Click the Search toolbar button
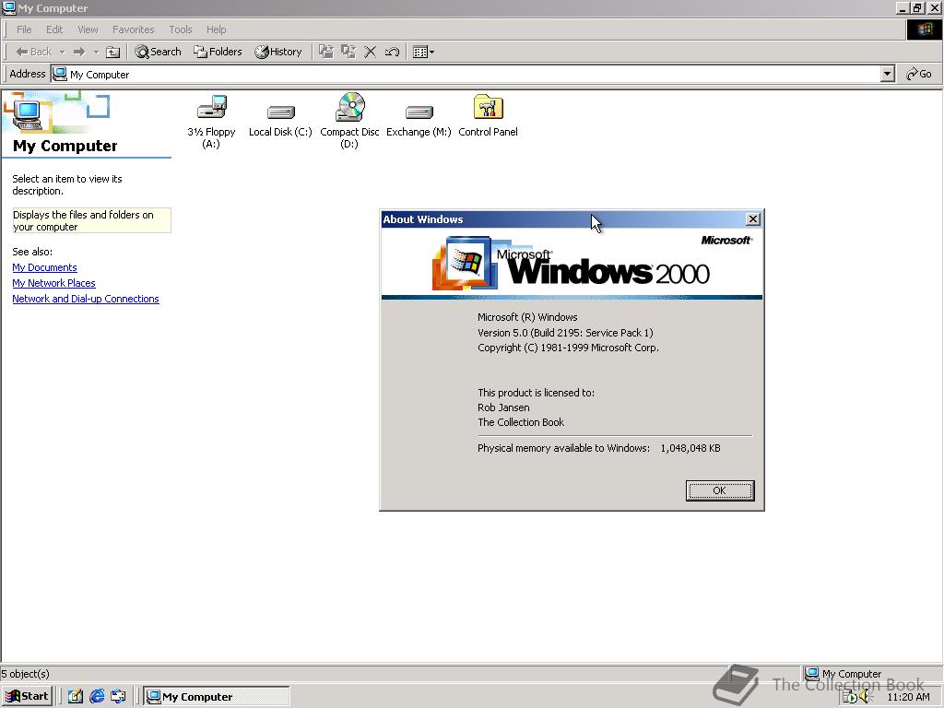 click(158, 52)
